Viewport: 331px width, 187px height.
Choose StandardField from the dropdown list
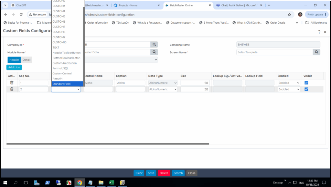[x=61, y=84]
